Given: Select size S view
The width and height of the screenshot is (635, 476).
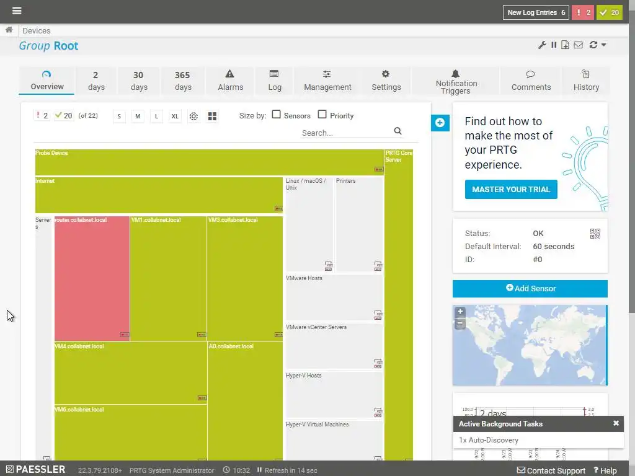Looking at the screenshot, I should pos(119,116).
